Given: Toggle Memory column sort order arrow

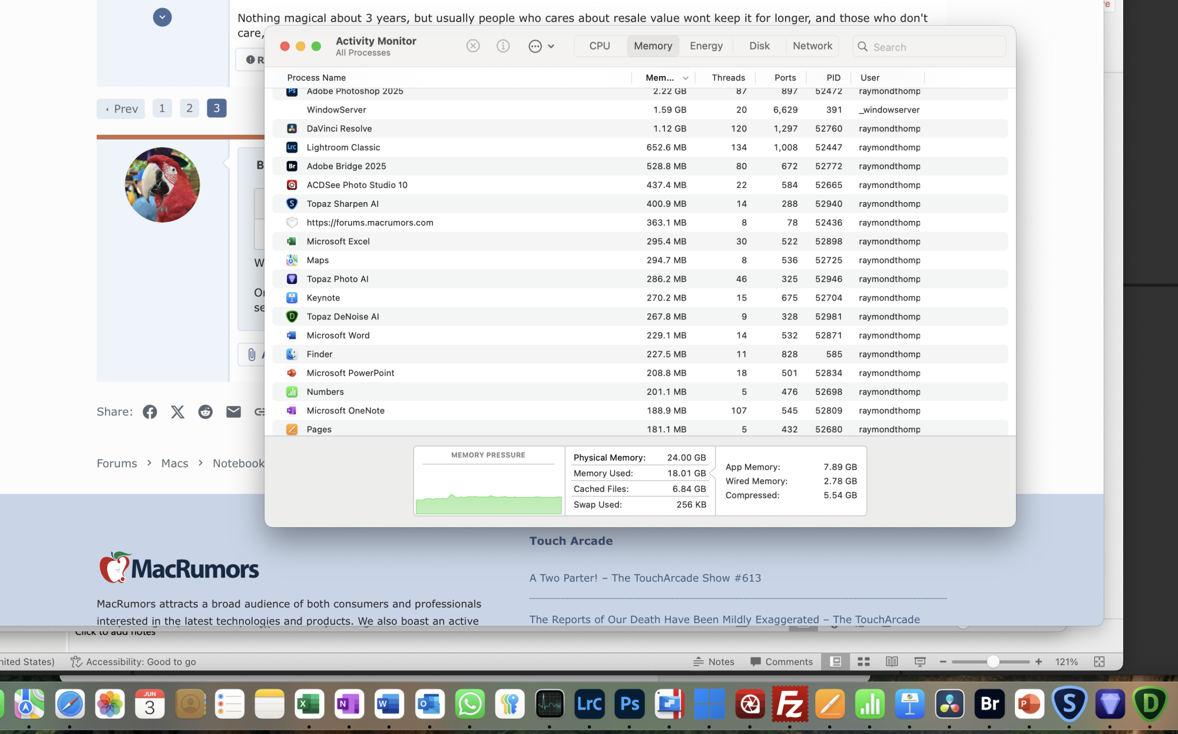Looking at the screenshot, I should tap(686, 78).
